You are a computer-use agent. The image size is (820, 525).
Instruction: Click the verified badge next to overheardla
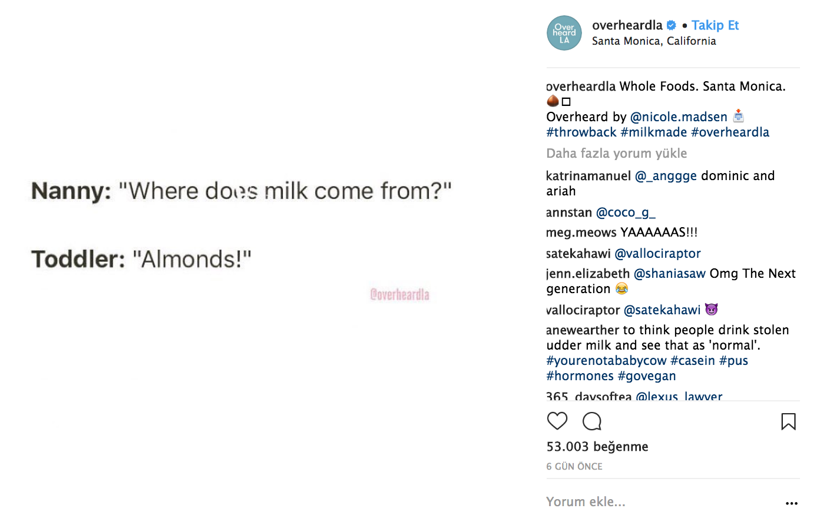pos(672,25)
